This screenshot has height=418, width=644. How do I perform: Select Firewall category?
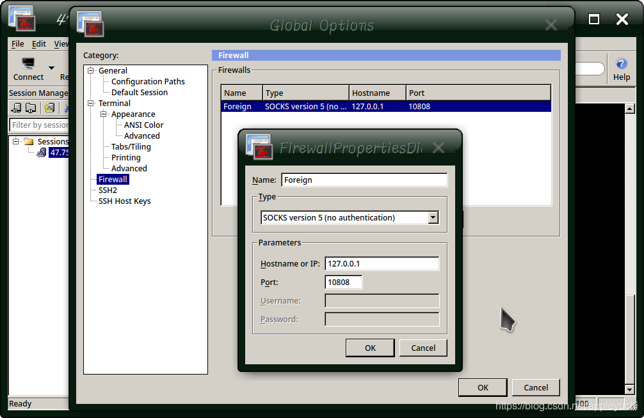click(113, 179)
